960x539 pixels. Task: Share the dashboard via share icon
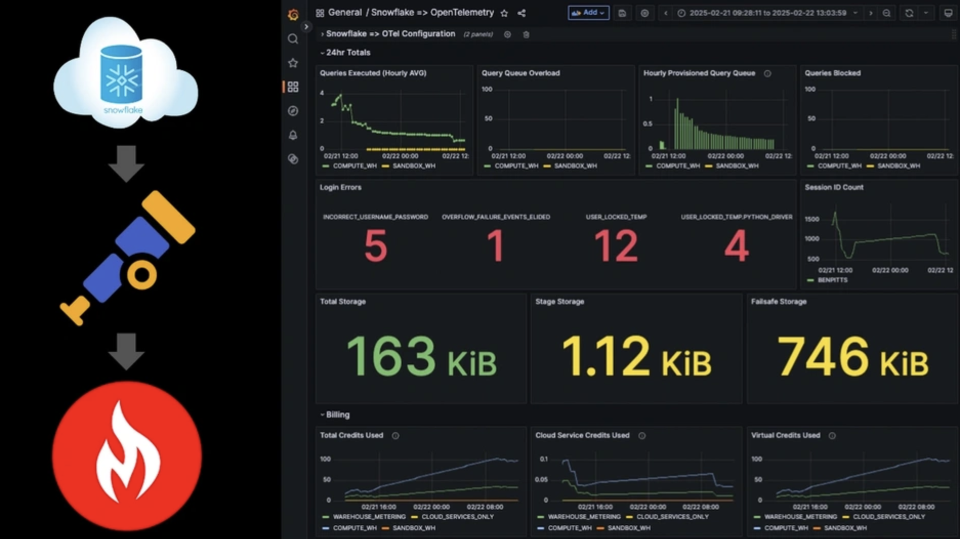tap(521, 13)
